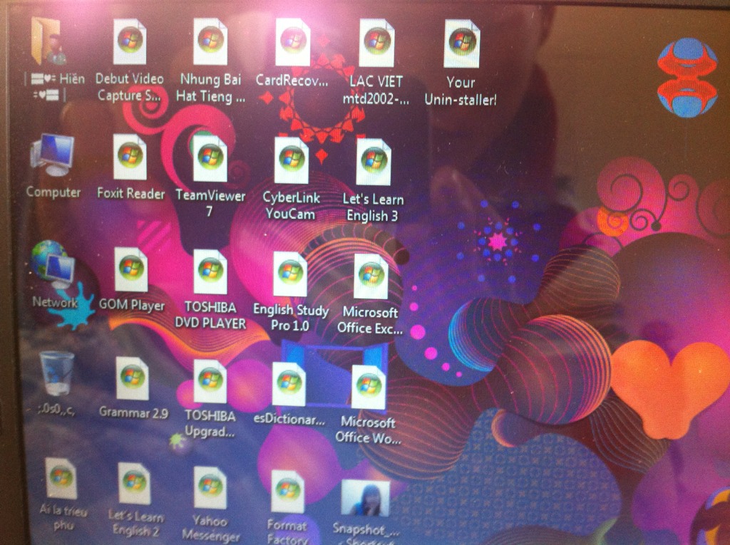730x545 pixels.
Task: Select the Grammar 2.9 shortcut
Action: pos(133,378)
